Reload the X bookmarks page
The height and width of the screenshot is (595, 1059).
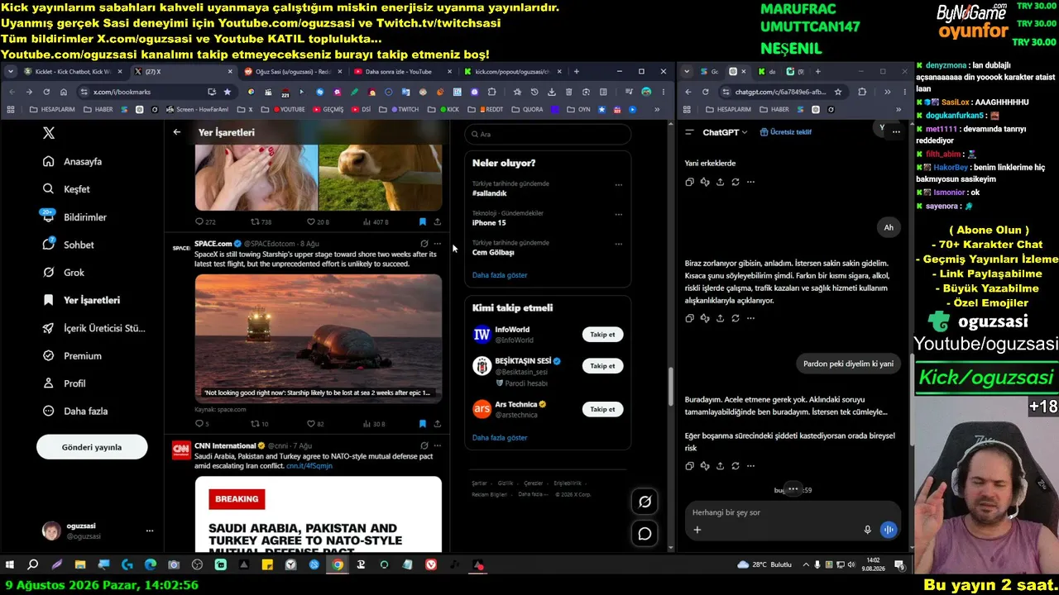click(46, 92)
